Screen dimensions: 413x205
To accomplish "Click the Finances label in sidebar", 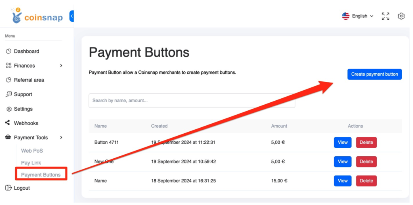I will [x=25, y=66].
